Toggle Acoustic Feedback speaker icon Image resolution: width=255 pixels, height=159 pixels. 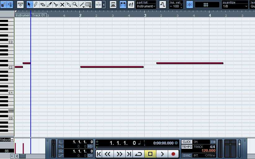[x=10, y=5]
